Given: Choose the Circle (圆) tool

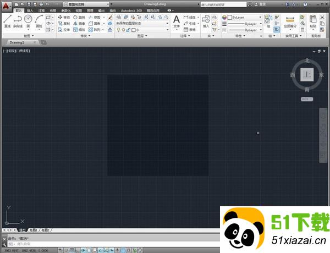Looking at the screenshot, I should 28,20.
